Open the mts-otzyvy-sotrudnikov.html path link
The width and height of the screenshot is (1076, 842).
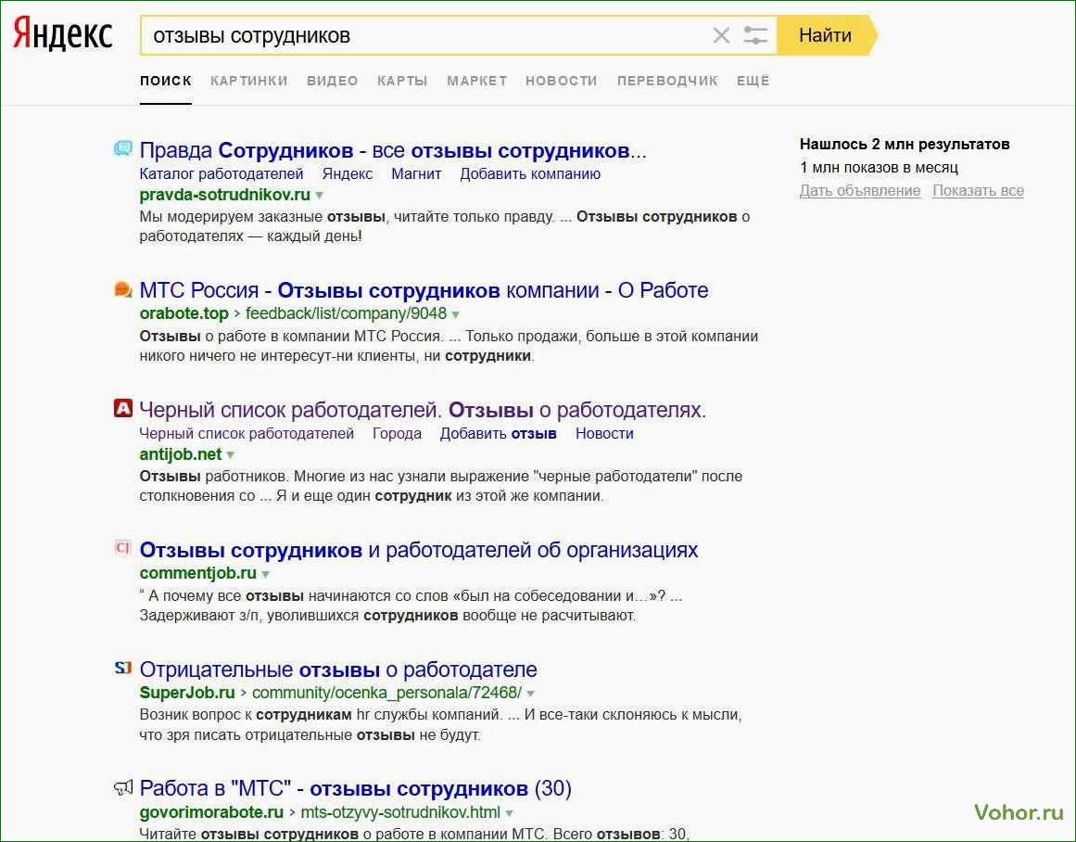(x=400, y=812)
